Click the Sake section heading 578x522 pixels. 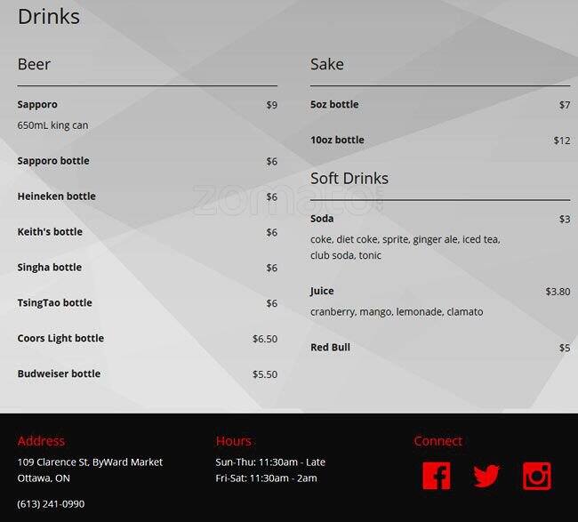[327, 64]
